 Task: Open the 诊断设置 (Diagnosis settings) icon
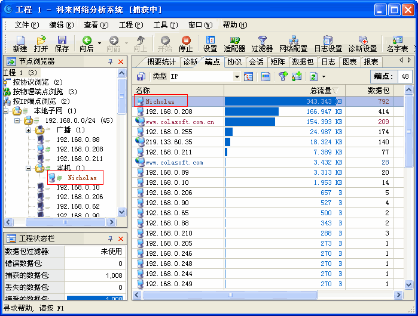363,44
